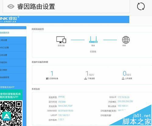Click the router icon in network status
The height and width of the screenshot is (126, 152).
(x=93, y=39)
